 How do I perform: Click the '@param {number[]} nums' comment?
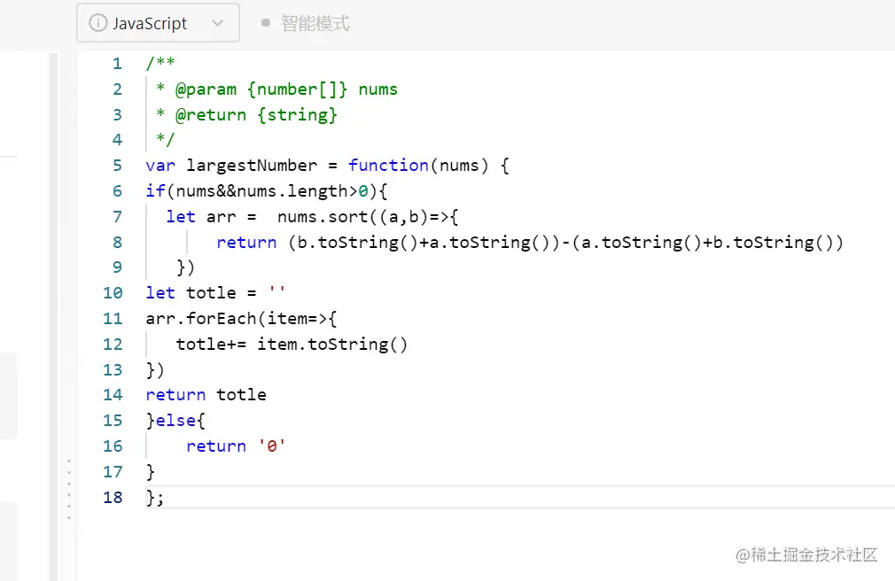(x=286, y=89)
